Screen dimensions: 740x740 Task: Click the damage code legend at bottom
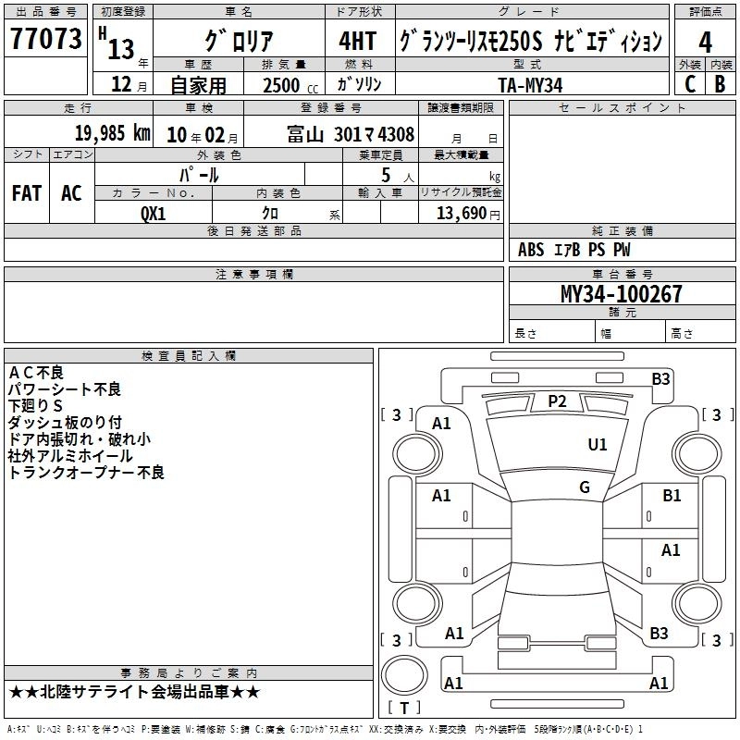pos(326,729)
